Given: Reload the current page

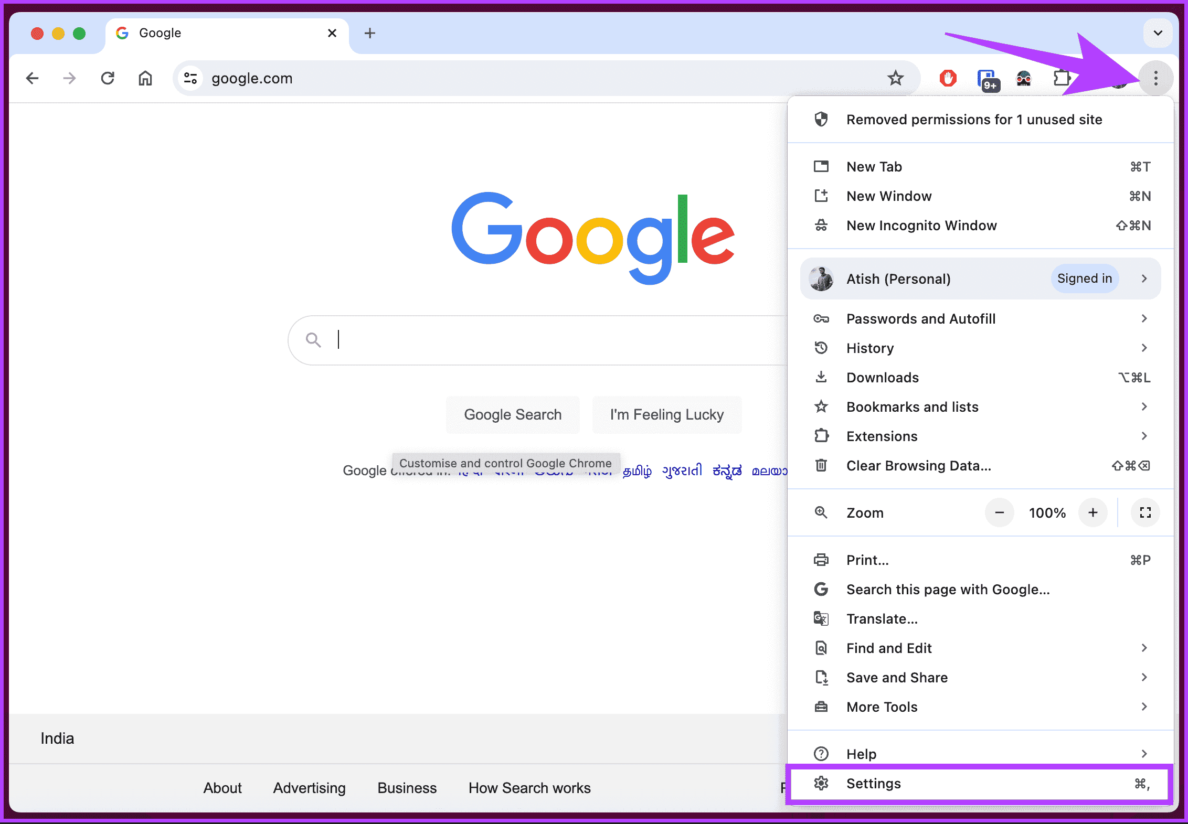Looking at the screenshot, I should tap(108, 79).
